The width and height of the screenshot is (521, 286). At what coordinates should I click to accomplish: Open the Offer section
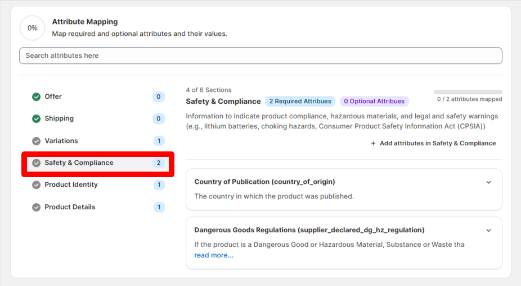98,96
